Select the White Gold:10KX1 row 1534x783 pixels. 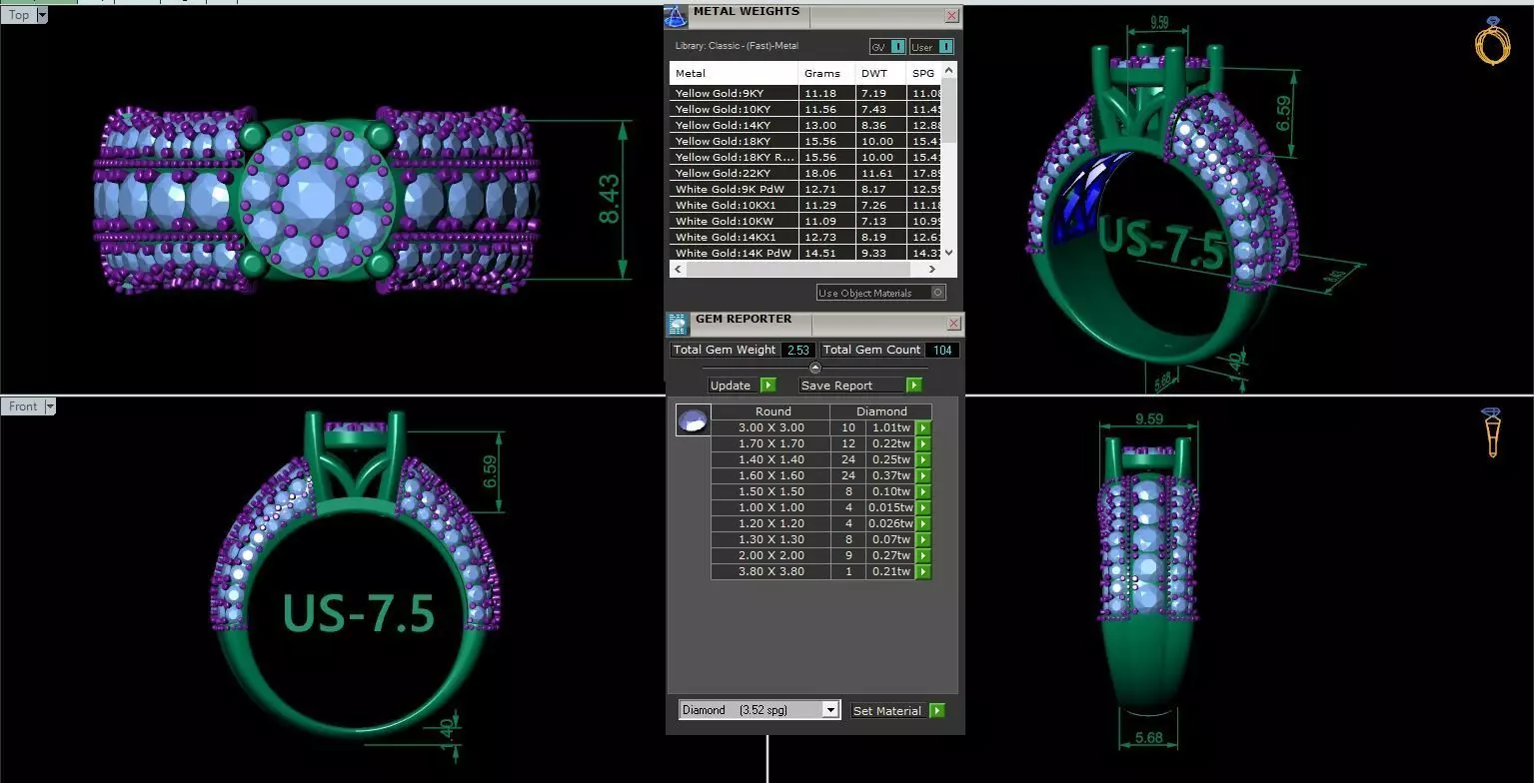tap(806, 205)
